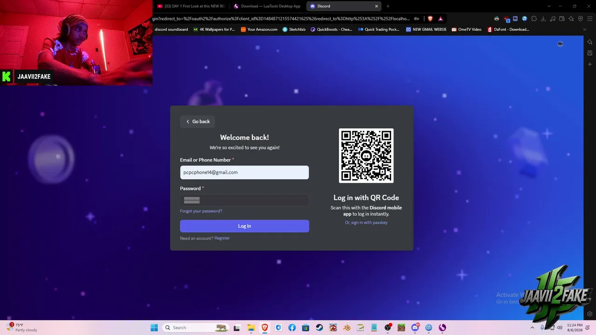Open the NEW GMAIL WEBSIE bookmark
Image resolution: width=596 pixels, height=335 pixels.
pyautogui.click(x=426, y=29)
